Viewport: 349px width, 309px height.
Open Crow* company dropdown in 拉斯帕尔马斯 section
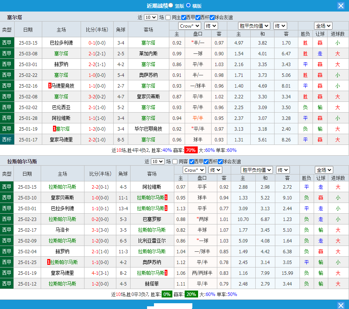click(x=194, y=170)
